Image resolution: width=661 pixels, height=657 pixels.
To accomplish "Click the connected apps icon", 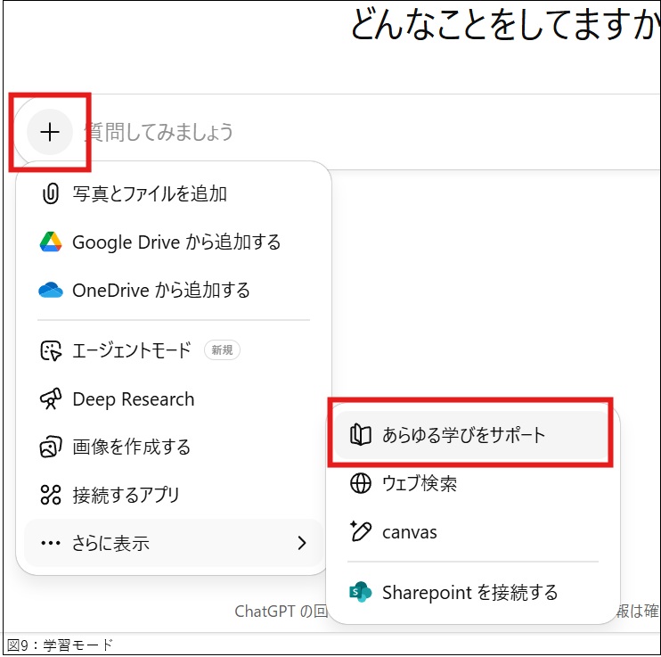I will [51, 495].
